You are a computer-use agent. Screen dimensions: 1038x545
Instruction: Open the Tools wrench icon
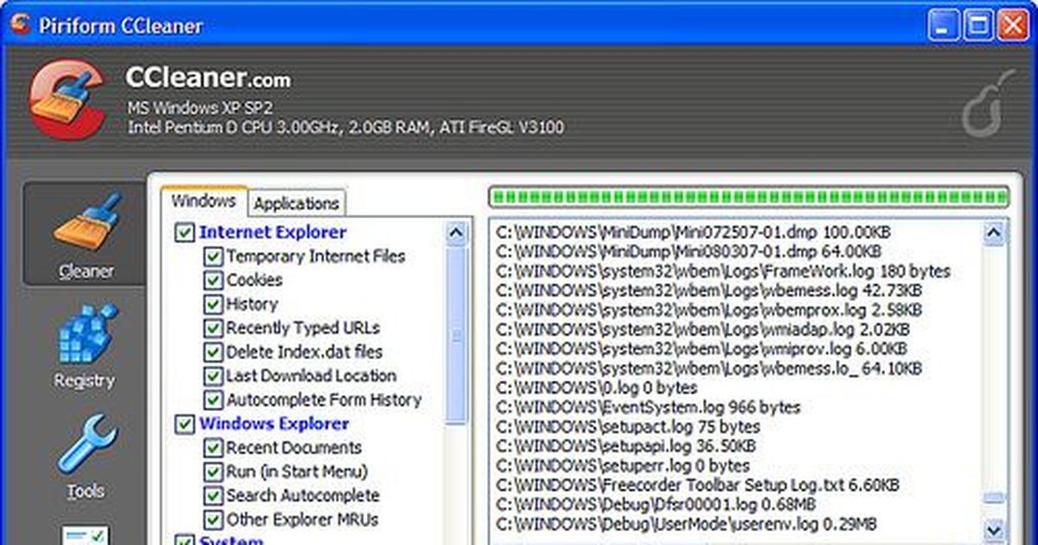point(86,444)
